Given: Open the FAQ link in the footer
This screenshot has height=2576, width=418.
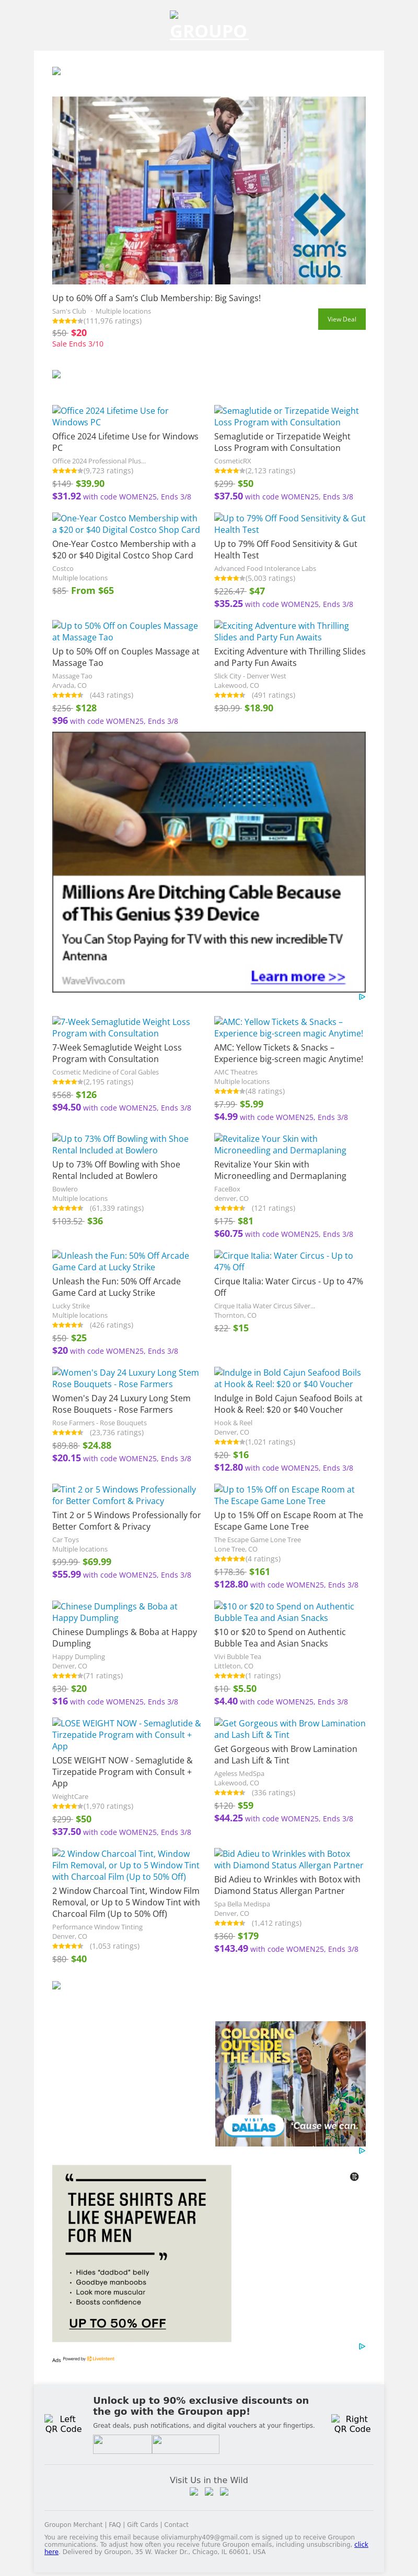Looking at the screenshot, I should tap(115, 2525).
